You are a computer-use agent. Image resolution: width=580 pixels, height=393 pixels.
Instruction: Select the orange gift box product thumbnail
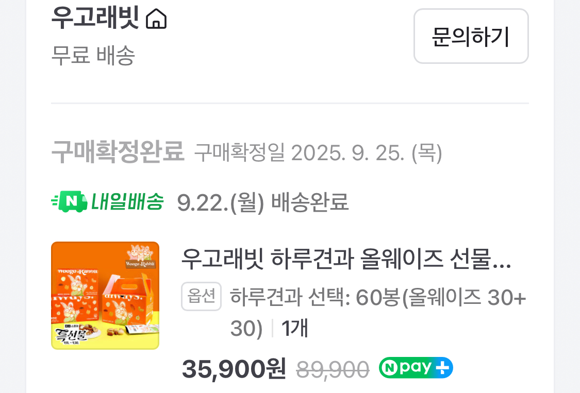pyautogui.click(x=105, y=296)
